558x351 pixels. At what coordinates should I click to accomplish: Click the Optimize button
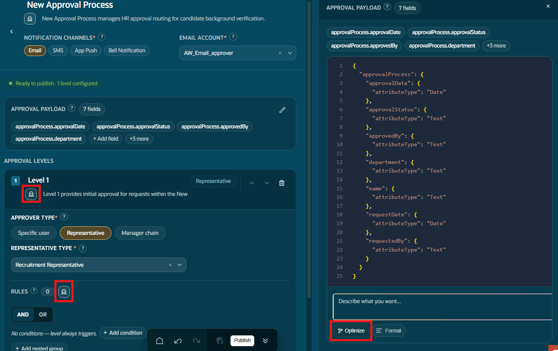pyautogui.click(x=351, y=331)
